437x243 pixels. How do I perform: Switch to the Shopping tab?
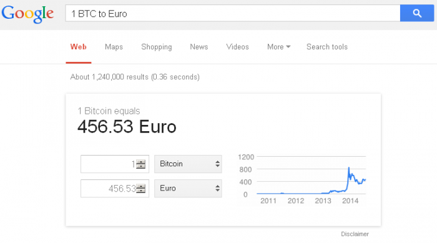tap(156, 47)
